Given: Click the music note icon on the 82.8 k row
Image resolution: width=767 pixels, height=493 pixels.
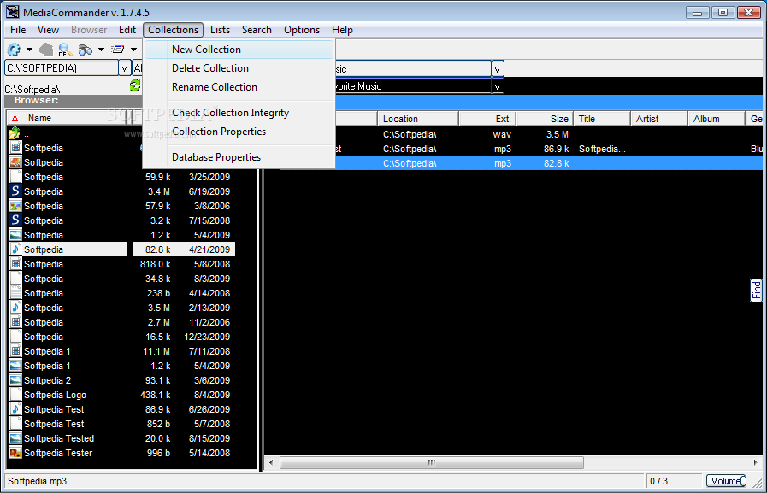Looking at the screenshot, I should tap(15, 249).
